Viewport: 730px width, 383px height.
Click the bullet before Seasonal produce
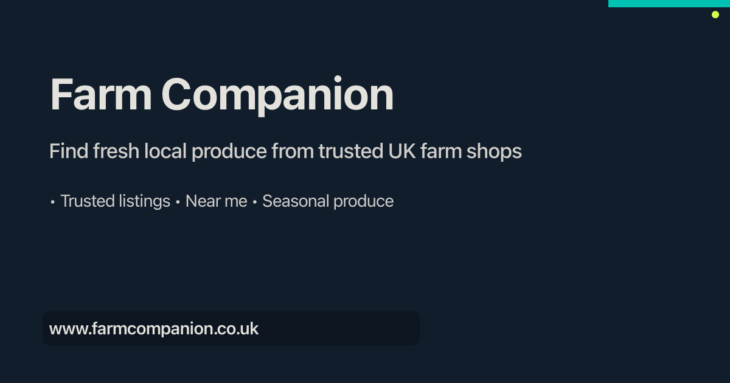pyautogui.click(x=255, y=202)
